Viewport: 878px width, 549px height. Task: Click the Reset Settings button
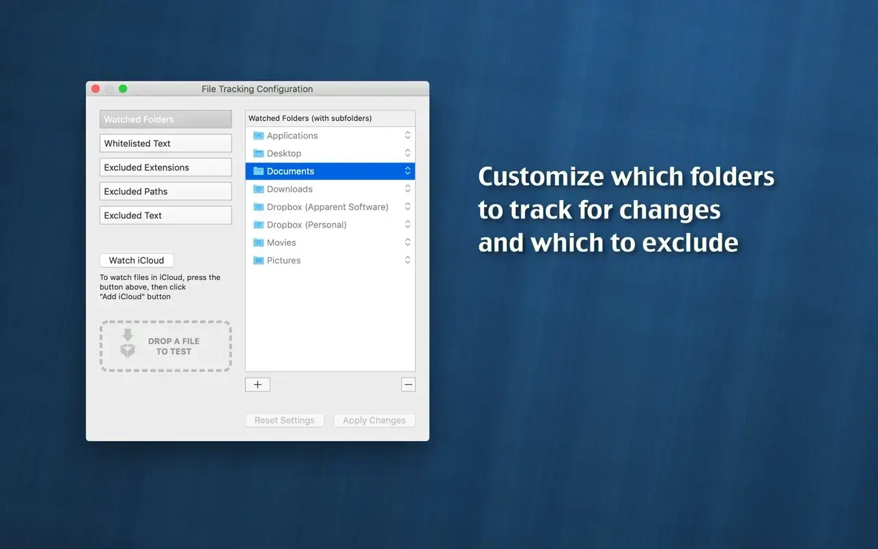(x=285, y=421)
